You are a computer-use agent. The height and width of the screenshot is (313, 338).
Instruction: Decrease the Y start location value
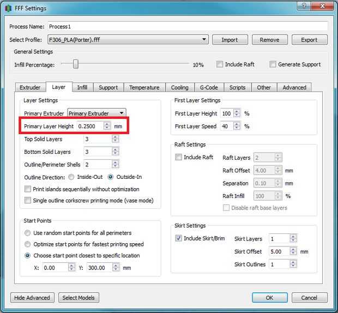tap(116, 270)
